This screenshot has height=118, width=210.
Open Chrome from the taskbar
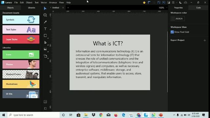click(101, 115)
